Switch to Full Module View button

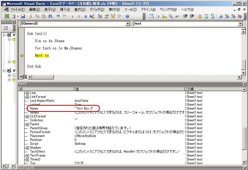[x=25, y=77]
